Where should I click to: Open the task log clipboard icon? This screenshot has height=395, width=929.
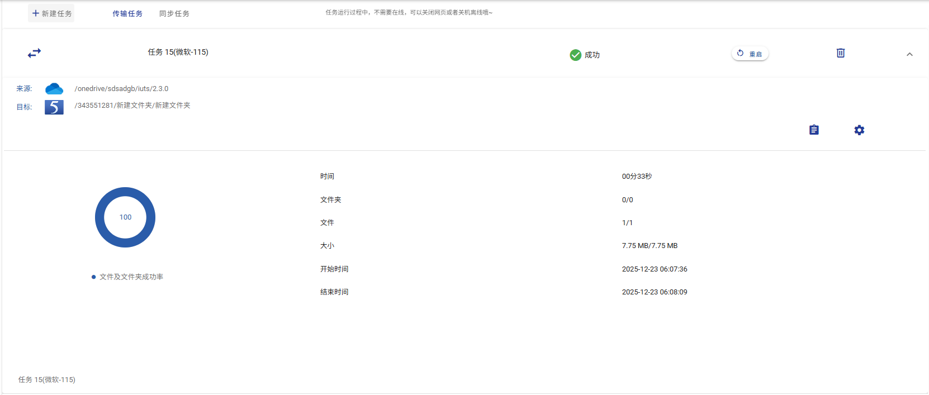[814, 130]
